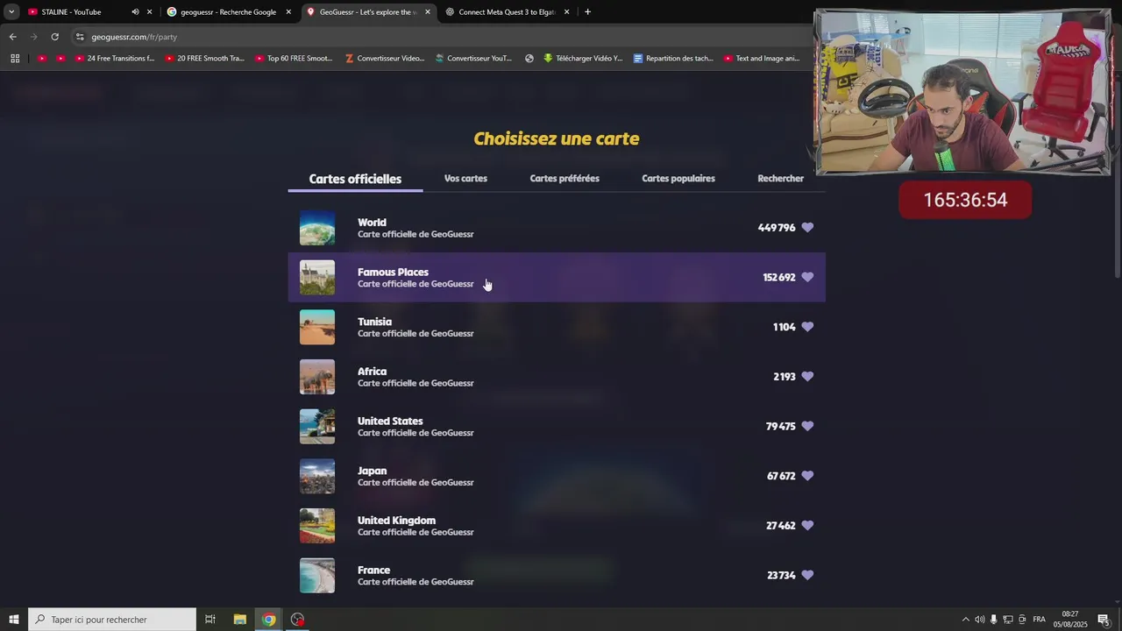Open File Explorer from the taskbar
Viewport: 1122px width, 631px height.
tap(239, 620)
